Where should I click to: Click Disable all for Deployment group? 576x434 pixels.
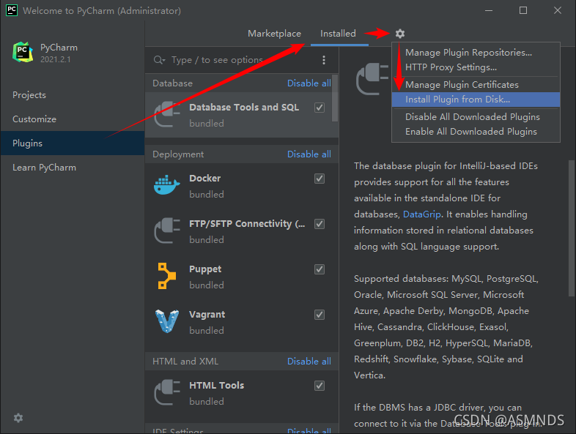tap(309, 154)
